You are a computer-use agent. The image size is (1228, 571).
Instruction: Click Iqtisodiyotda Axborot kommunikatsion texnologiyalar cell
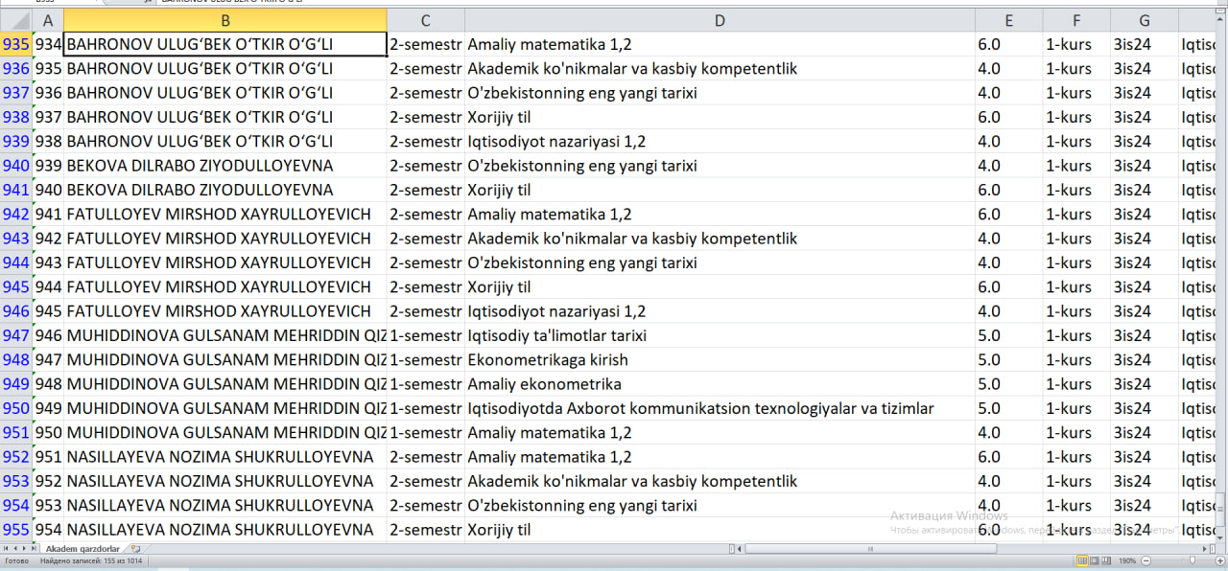coord(720,408)
